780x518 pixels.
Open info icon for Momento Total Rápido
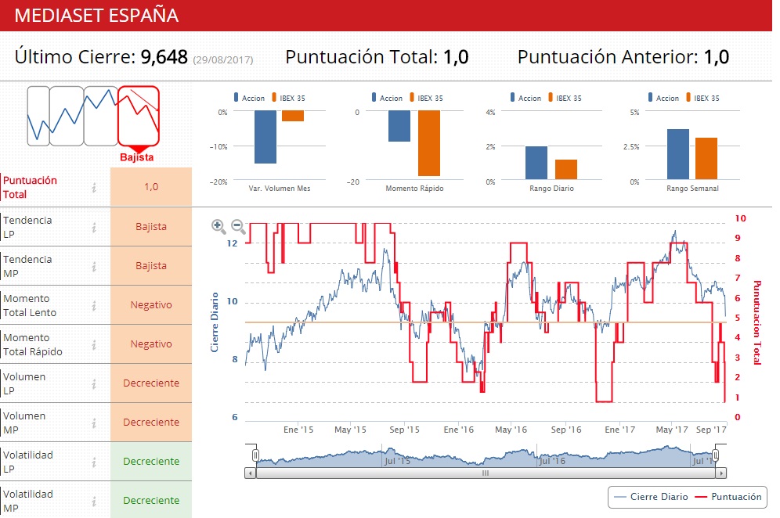pos(94,345)
